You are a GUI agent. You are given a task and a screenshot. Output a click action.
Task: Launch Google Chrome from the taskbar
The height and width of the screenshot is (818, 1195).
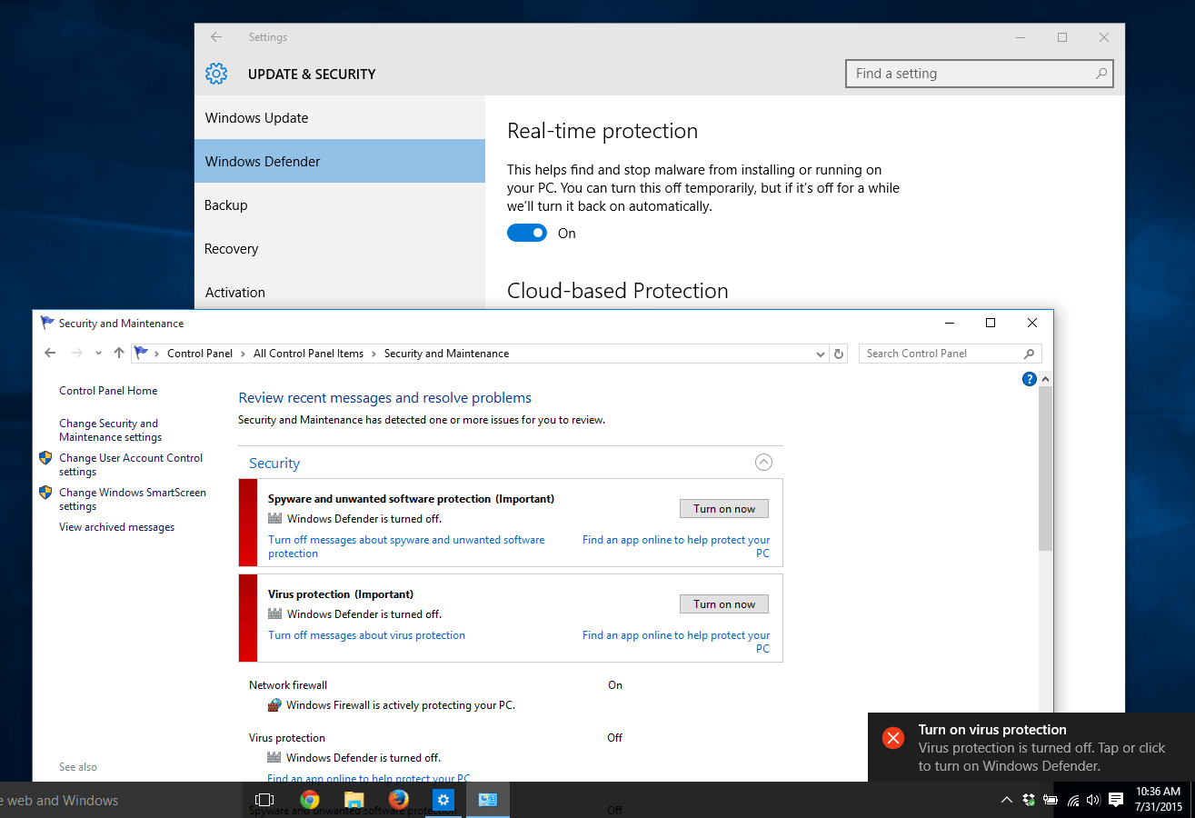(x=309, y=800)
